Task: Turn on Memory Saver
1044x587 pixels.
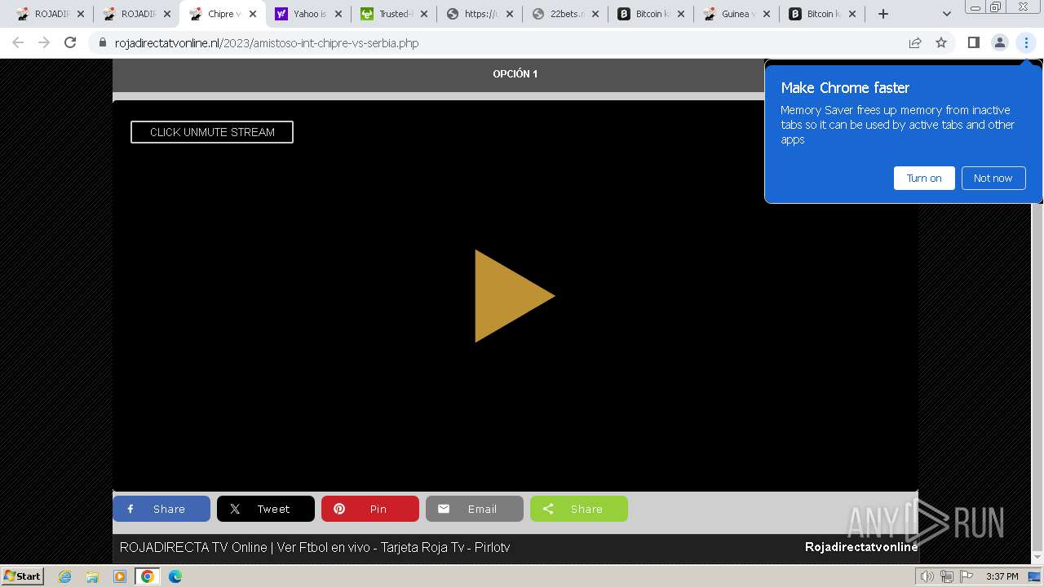Action: coord(924,178)
